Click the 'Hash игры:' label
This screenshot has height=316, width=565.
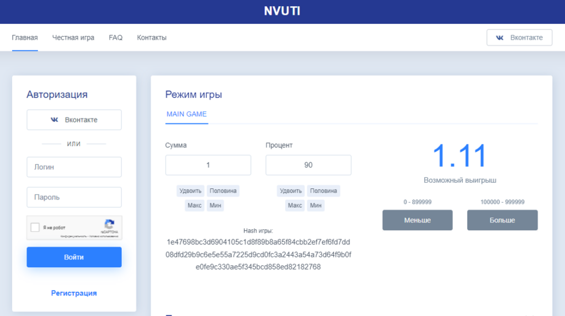point(258,231)
